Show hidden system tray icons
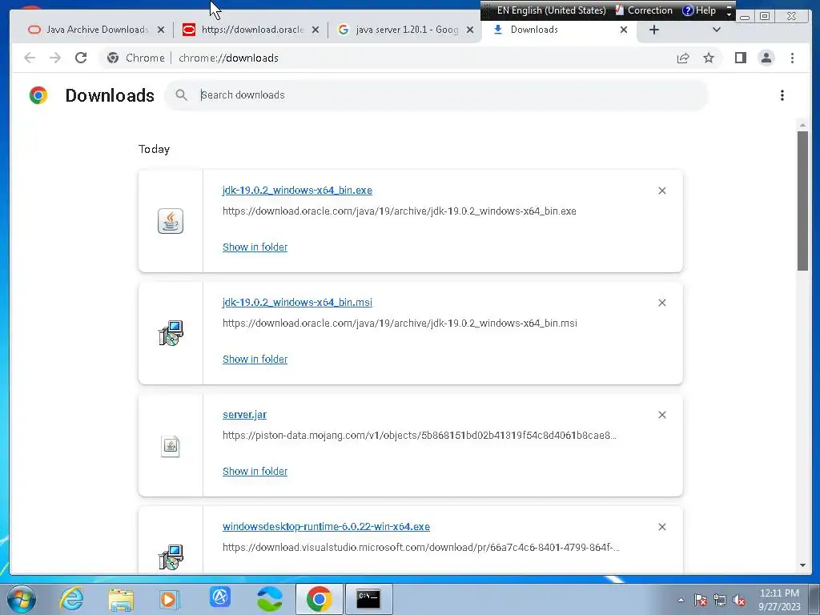This screenshot has width=820, height=615. pyautogui.click(x=681, y=600)
